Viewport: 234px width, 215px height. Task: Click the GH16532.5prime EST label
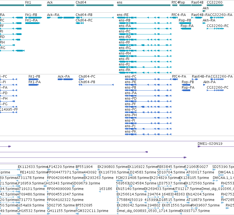(x=31, y=211)
